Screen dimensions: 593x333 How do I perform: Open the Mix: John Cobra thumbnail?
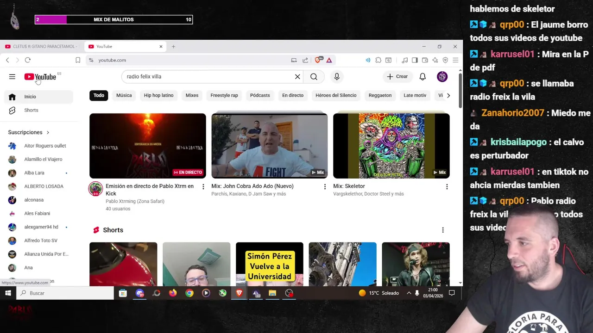[269, 146]
